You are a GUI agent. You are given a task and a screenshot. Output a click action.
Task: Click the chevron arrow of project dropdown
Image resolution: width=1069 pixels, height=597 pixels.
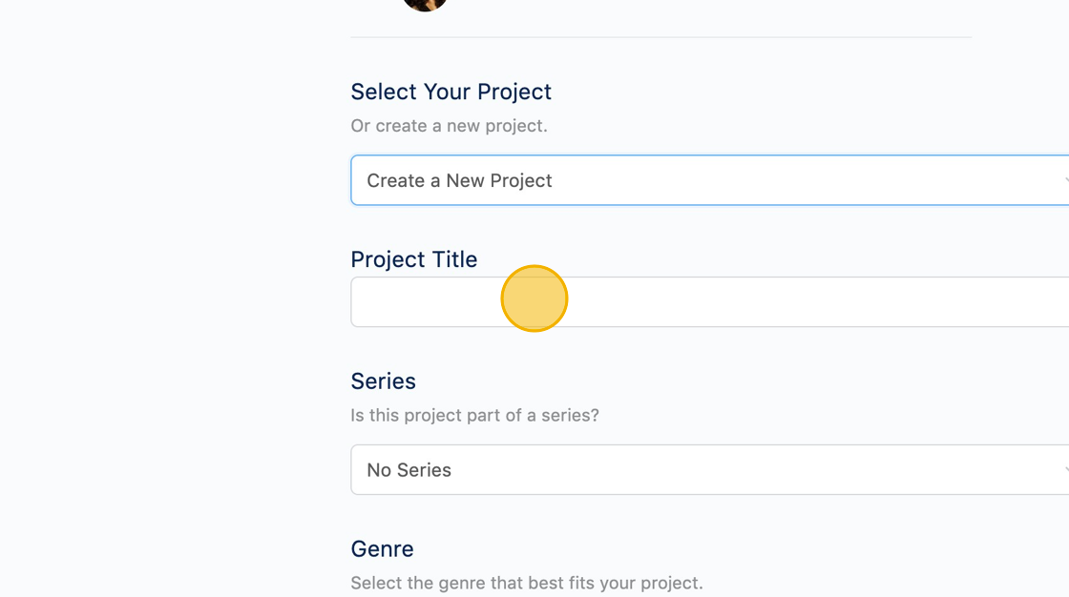click(1064, 180)
